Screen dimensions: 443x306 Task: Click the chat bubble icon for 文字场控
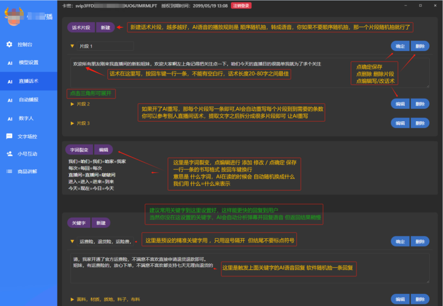coord(10,136)
